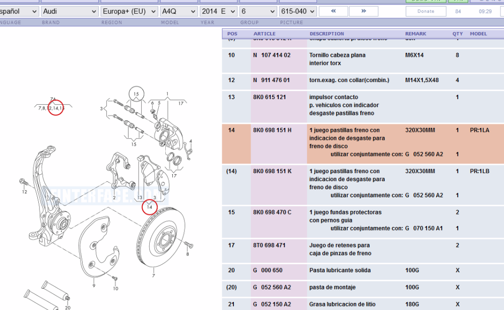Click description 'pasta de montaje'
Screen dimensions: 504x310
tap(332, 287)
